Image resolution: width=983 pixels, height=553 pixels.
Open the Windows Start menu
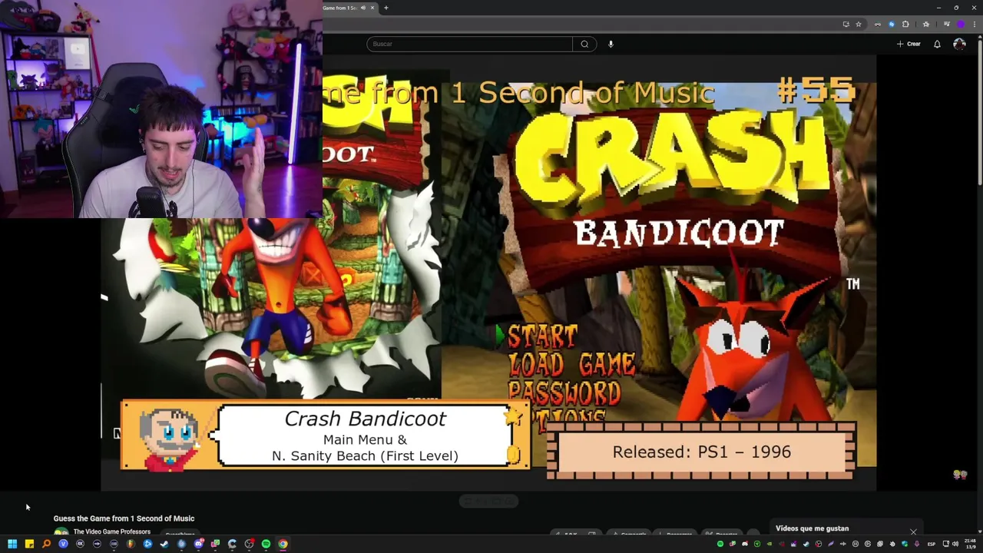(x=12, y=544)
